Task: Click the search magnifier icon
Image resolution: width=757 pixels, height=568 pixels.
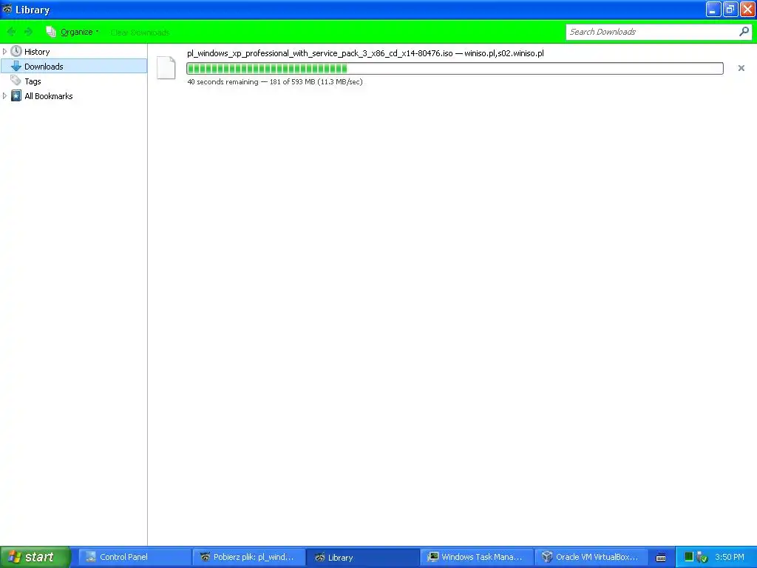Action: click(x=744, y=32)
